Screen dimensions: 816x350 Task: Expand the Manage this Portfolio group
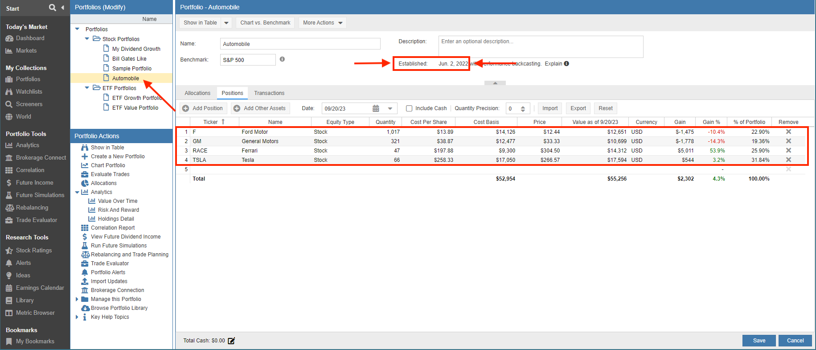[77, 299]
